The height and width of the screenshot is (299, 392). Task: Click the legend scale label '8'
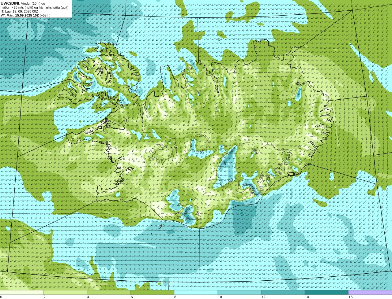pyautogui.click(x=175, y=297)
